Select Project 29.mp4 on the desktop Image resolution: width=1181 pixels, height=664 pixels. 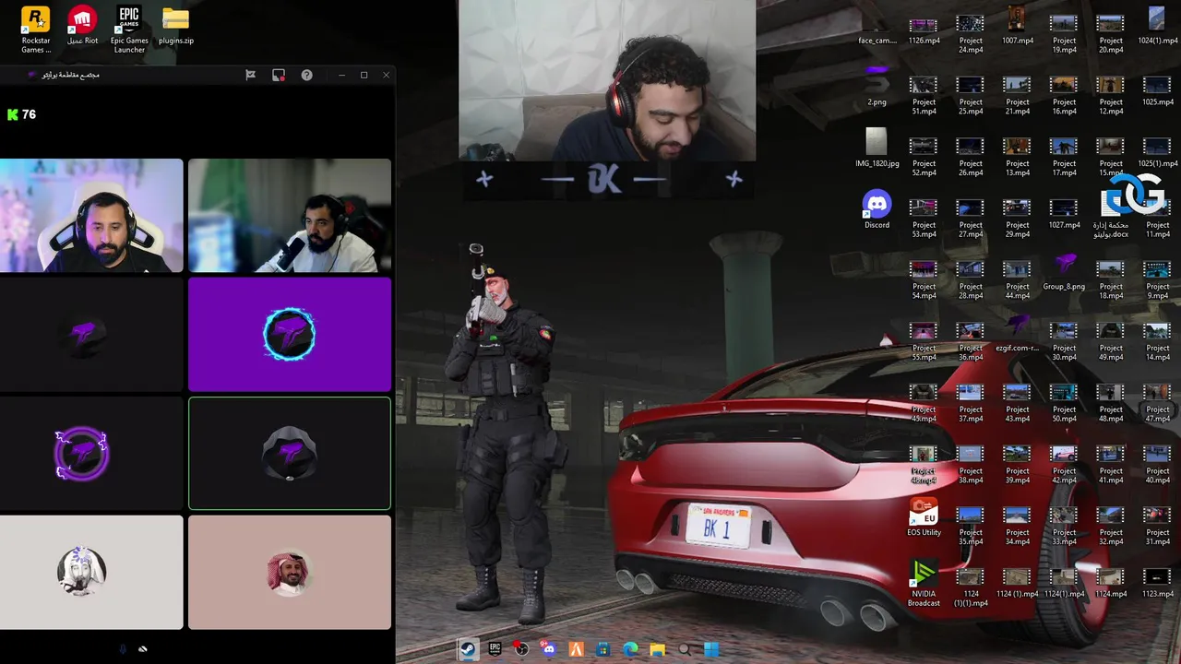coord(1017,219)
